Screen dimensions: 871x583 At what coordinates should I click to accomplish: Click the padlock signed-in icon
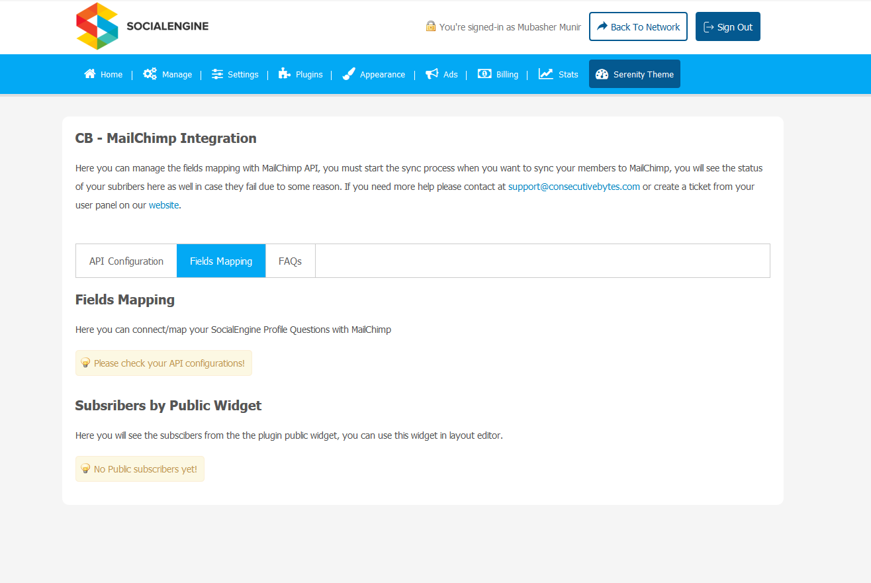[x=431, y=26]
